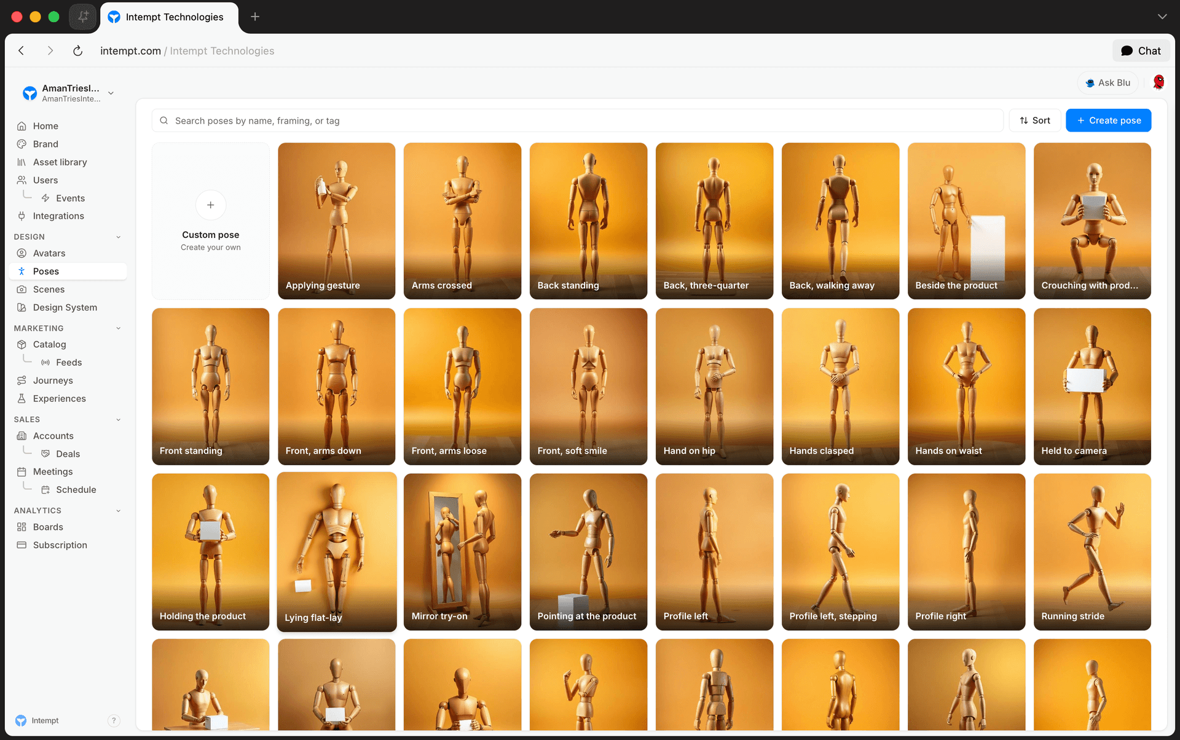Click the Catalog box icon
The image size is (1180, 740).
pos(22,344)
